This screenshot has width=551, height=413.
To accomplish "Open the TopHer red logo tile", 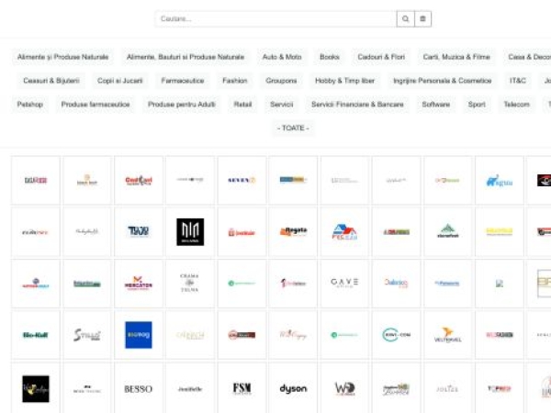I will (x=500, y=388).
